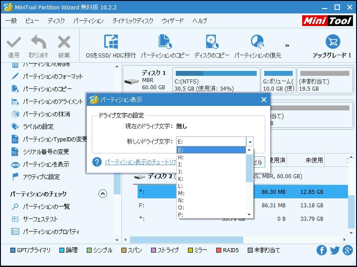The height and width of the screenshot is (267, 357).
Task: Open the パーティション menu
Action: pyautogui.click(x=89, y=21)
